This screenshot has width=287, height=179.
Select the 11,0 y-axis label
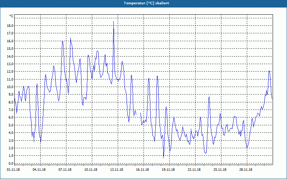pos(10,79)
